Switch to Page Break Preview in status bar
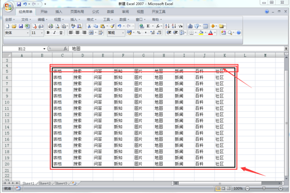This screenshot has height=193, width=290. (229, 189)
